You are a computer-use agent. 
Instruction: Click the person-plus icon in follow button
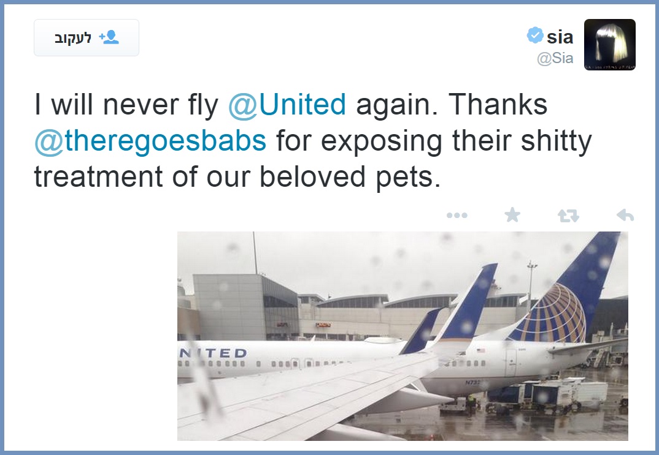pyautogui.click(x=109, y=37)
